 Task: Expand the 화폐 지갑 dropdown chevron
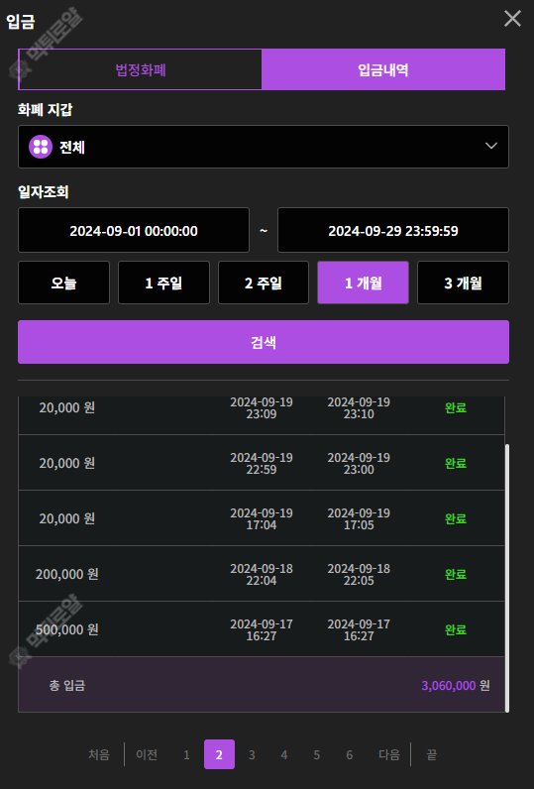tap(491, 146)
